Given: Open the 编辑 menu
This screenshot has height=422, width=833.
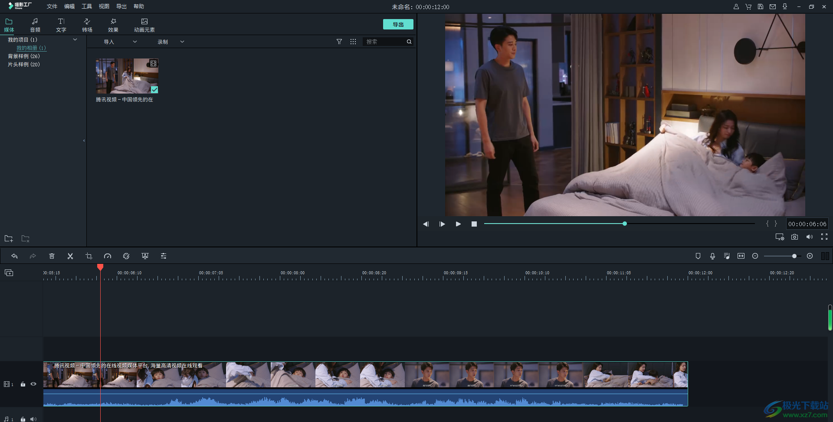Looking at the screenshot, I should pyautogui.click(x=69, y=6).
